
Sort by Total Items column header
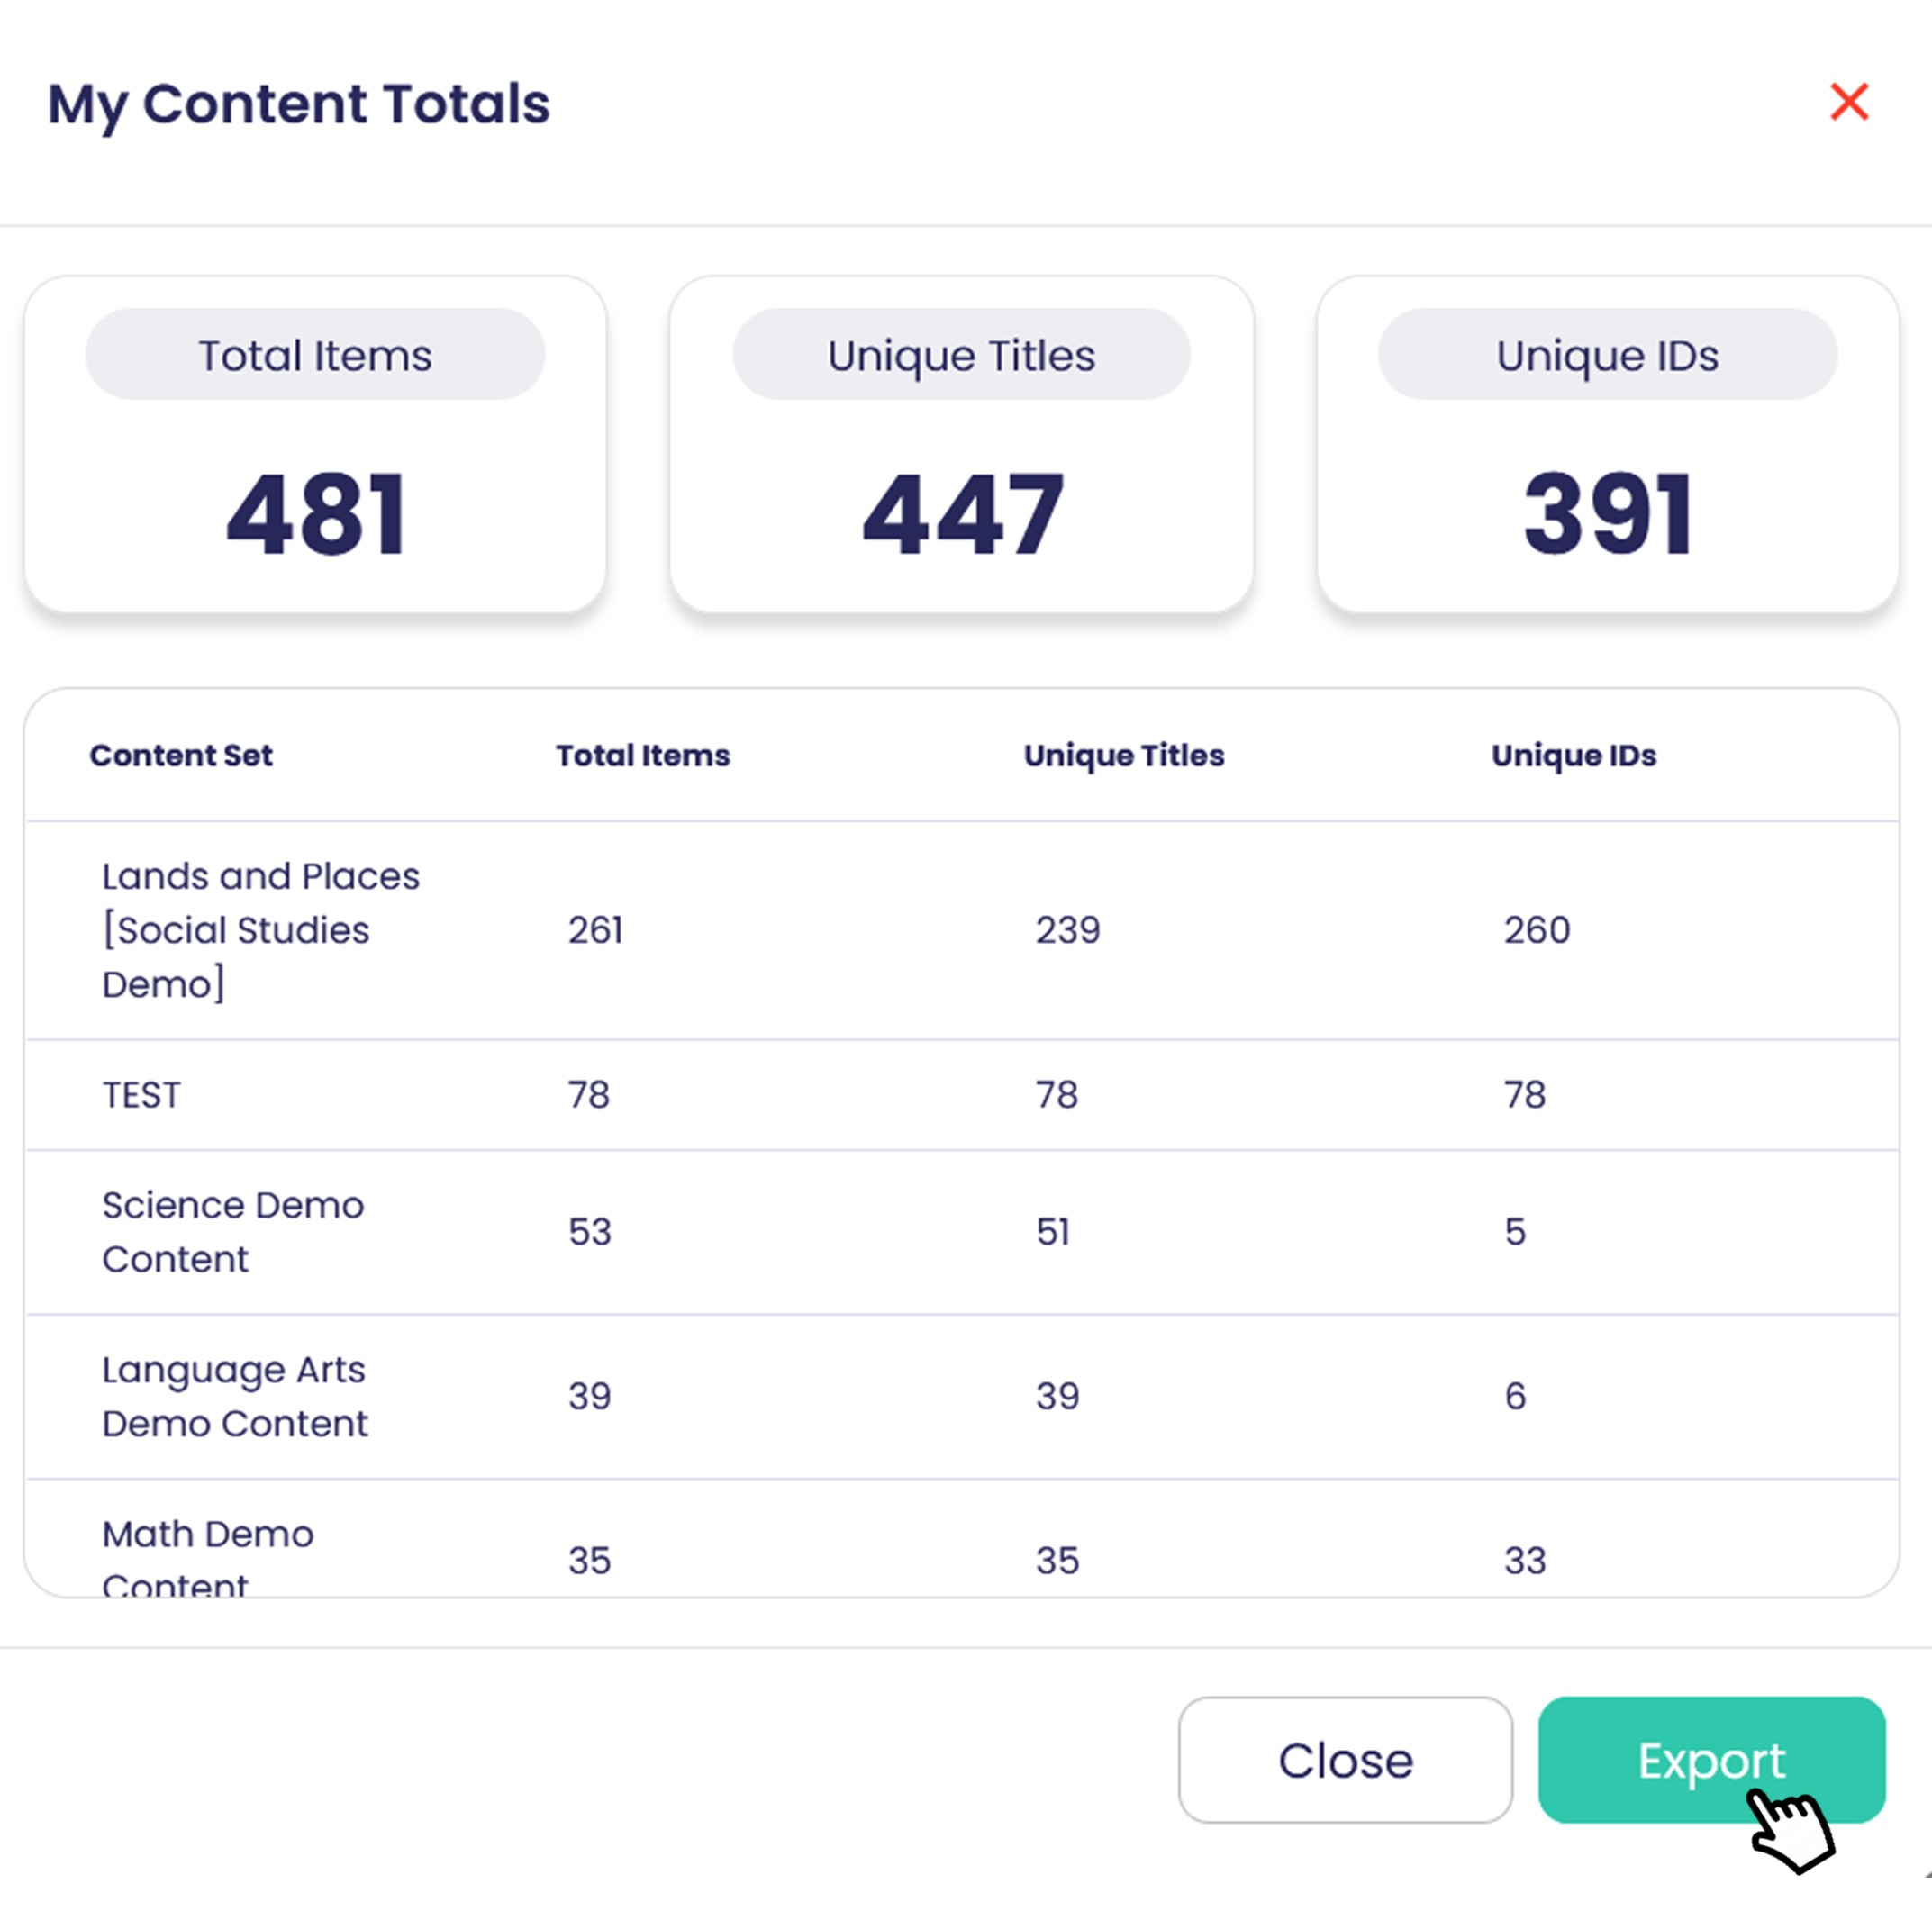pyautogui.click(x=643, y=755)
